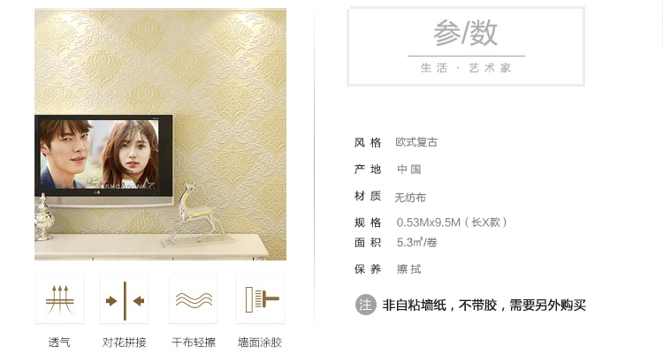Screen dimensions: 663x362
Task: Click the 参/数 parameters heading
Action: [466, 33]
